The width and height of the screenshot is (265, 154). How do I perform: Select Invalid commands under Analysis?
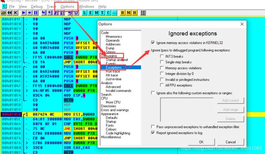point(118,91)
